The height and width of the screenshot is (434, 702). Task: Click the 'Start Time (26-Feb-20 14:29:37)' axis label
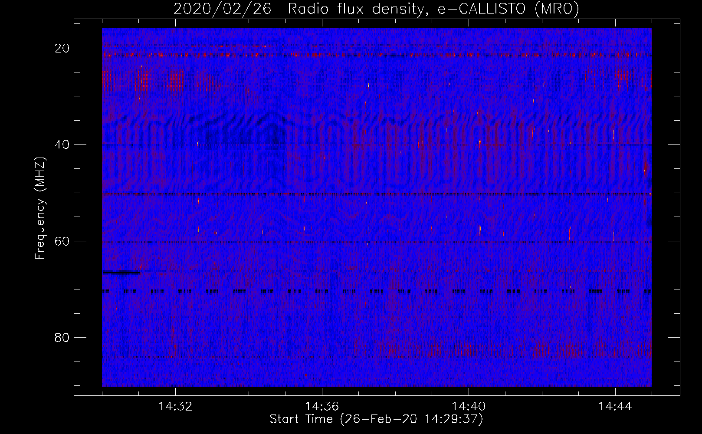click(376, 419)
